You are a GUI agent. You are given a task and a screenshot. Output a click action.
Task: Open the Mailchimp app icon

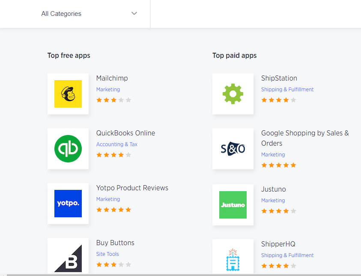pyautogui.click(x=68, y=94)
